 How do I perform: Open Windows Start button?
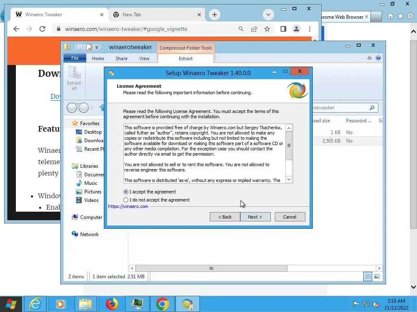pyautogui.click(x=11, y=304)
